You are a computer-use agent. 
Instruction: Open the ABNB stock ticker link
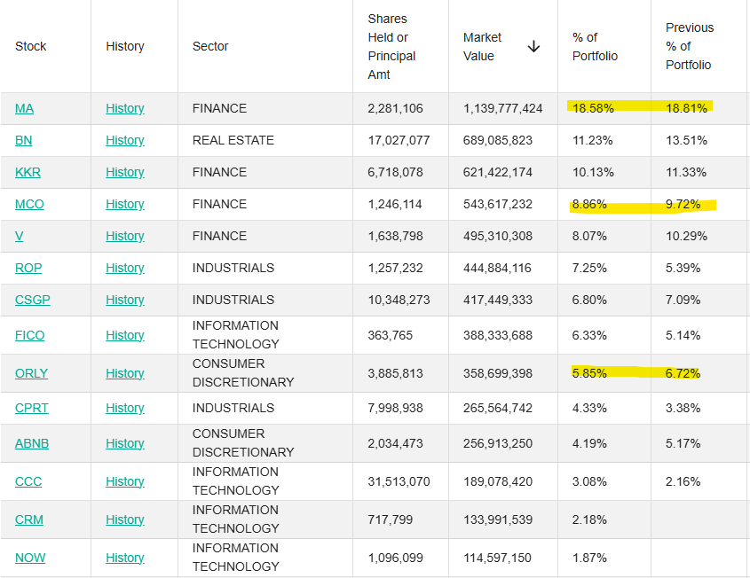tap(32, 444)
